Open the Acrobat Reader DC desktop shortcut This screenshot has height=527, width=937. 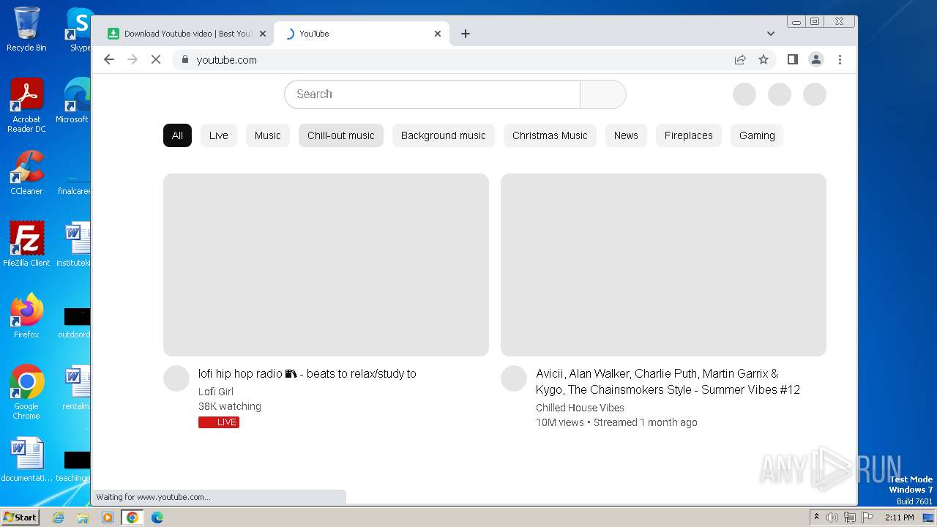[x=26, y=105]
